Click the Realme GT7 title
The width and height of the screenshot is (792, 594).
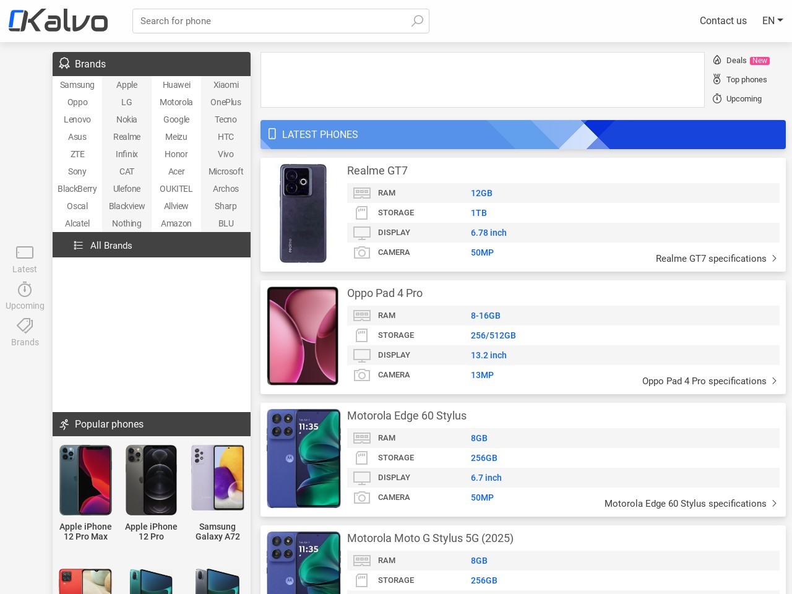377,171
